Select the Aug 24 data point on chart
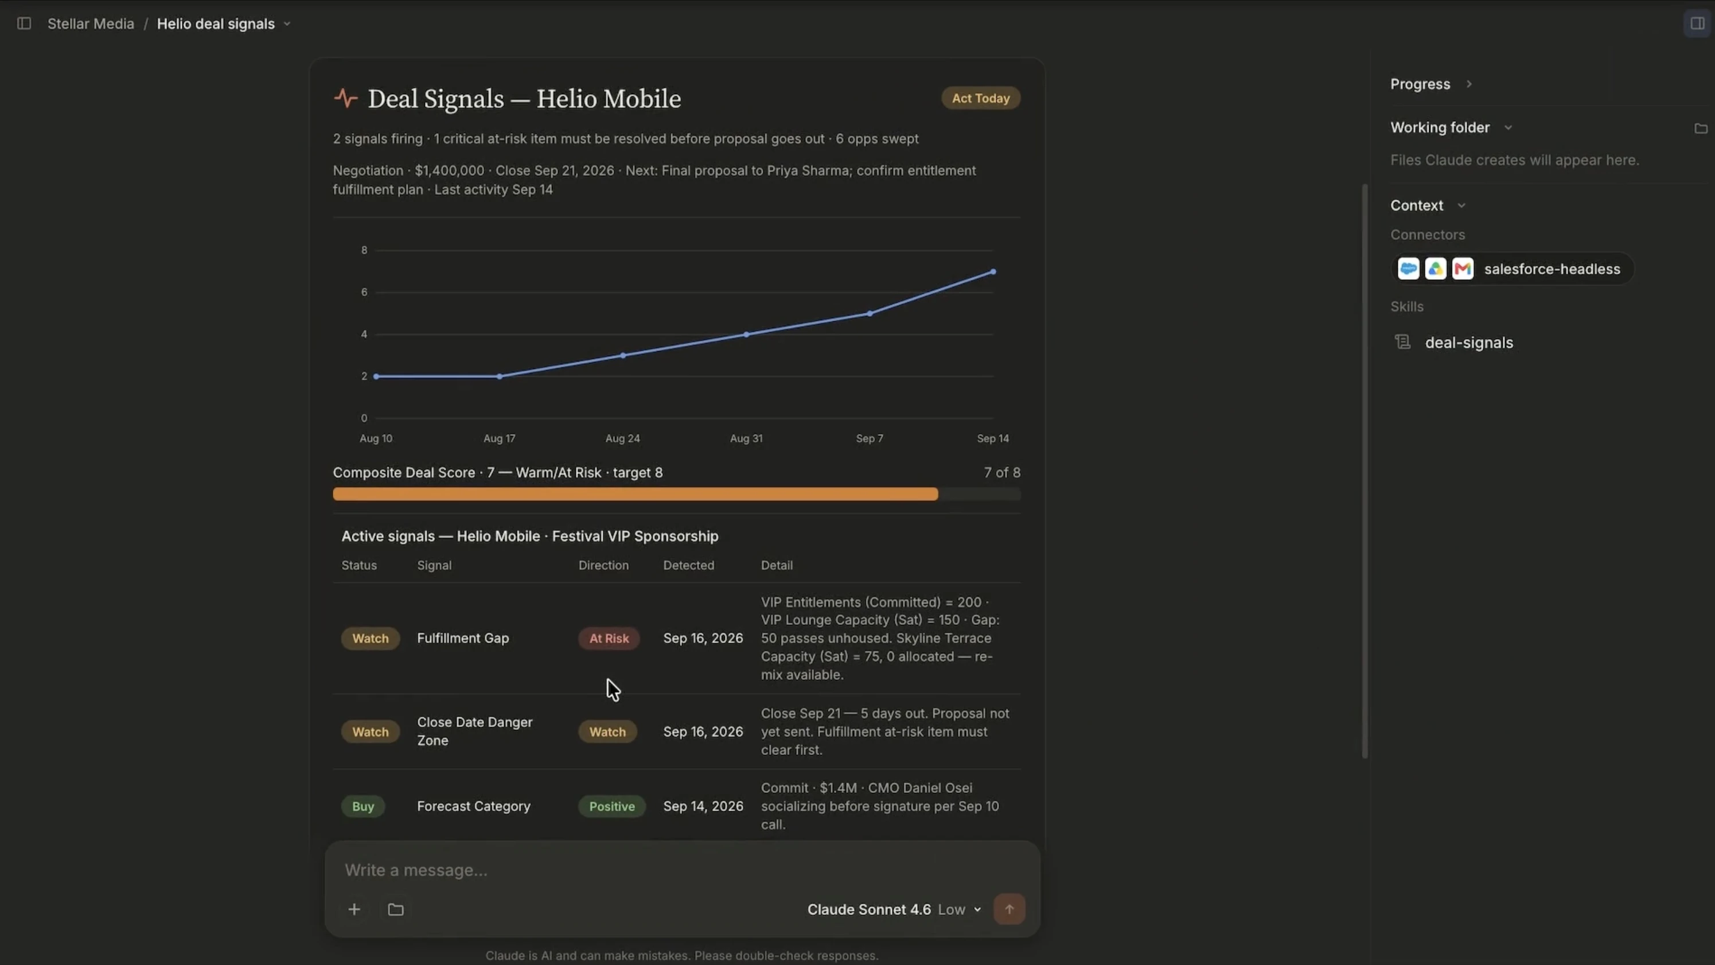The width and height of the screenshot is (1715, 965). (623, 356)
